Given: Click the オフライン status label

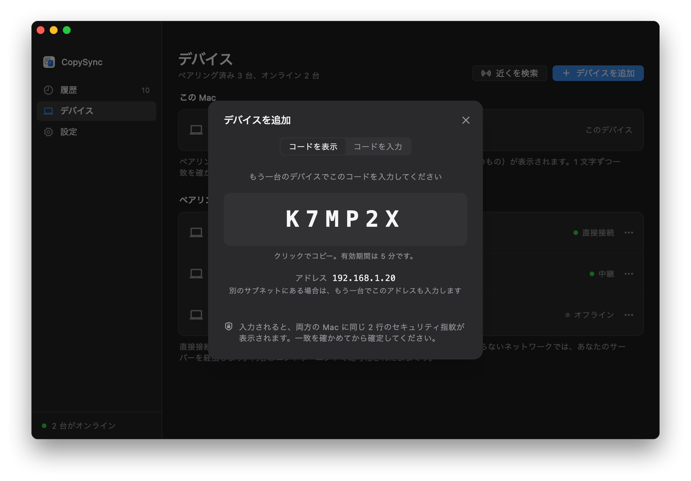Looking at the screenshot, I should [594, 315].
